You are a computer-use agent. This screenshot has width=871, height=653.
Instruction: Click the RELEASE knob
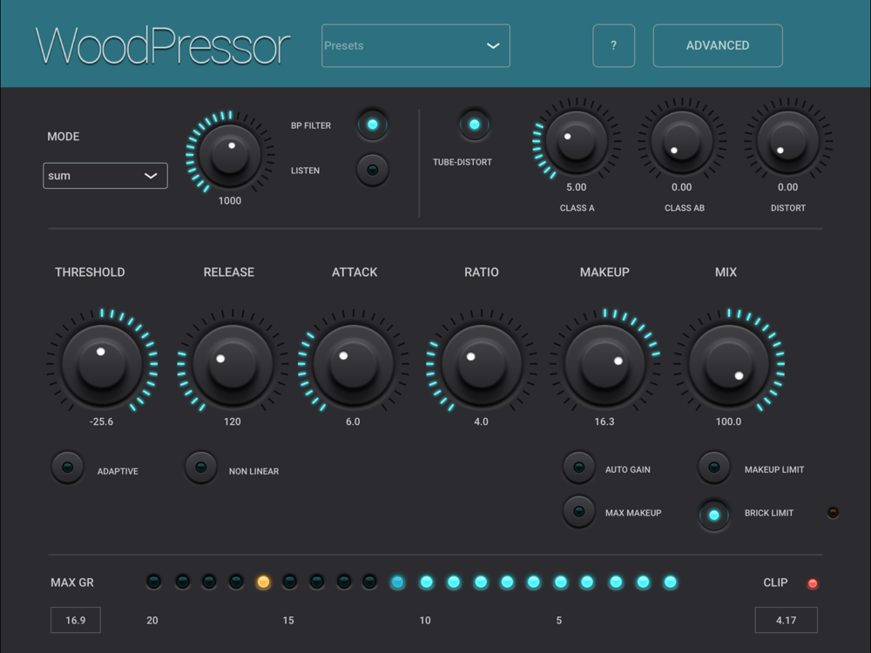click(233, 365)
